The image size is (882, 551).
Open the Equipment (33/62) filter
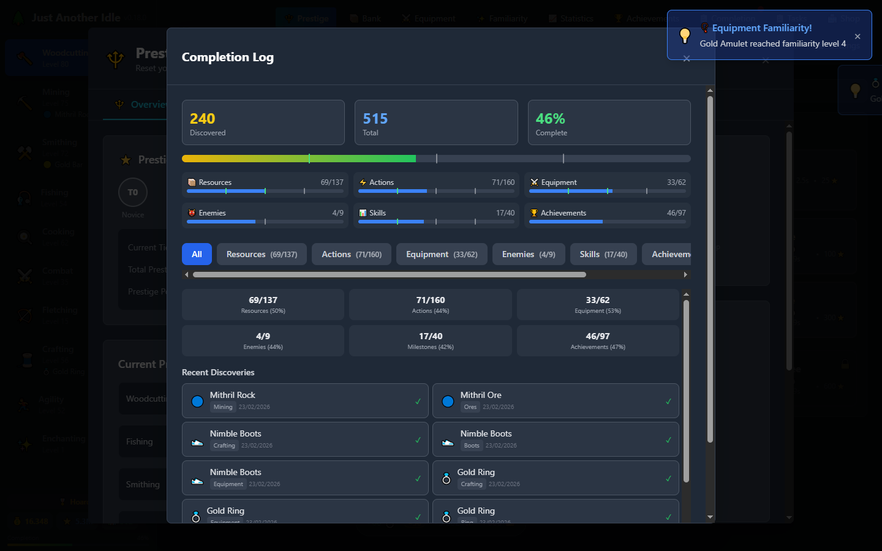(442, 254)
